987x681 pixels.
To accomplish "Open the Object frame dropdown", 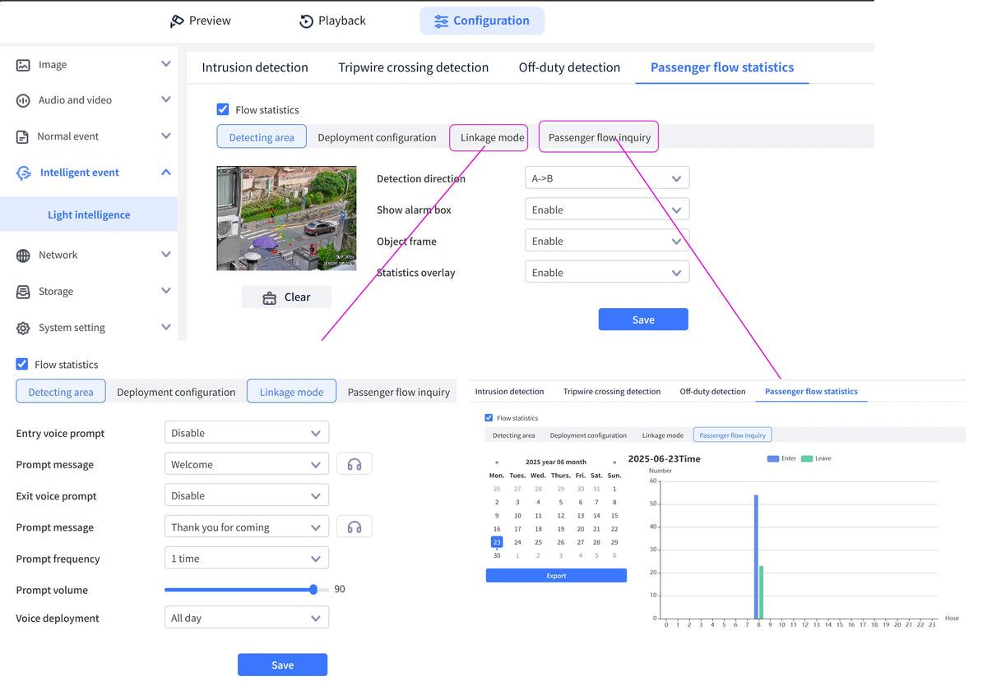I will 607,241.
